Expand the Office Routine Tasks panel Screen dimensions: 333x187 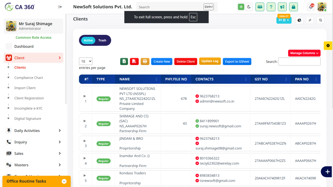pyautogui.click(x=36, y=181)
